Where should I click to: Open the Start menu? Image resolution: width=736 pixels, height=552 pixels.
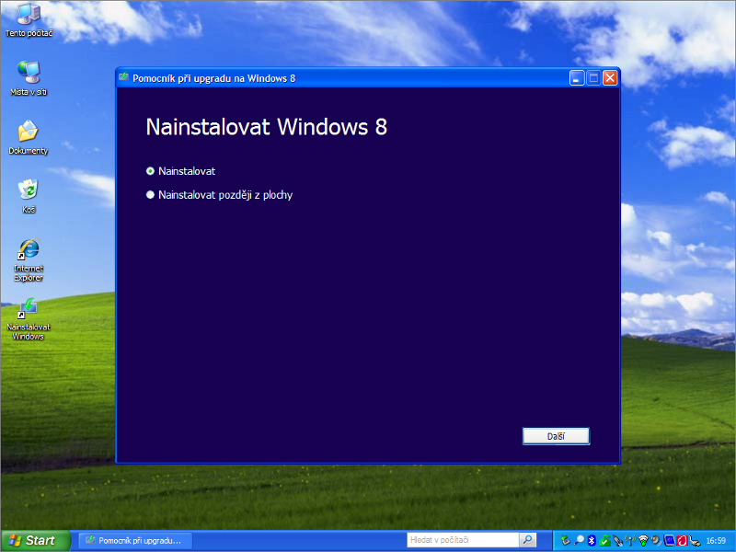tap(35, 540)
